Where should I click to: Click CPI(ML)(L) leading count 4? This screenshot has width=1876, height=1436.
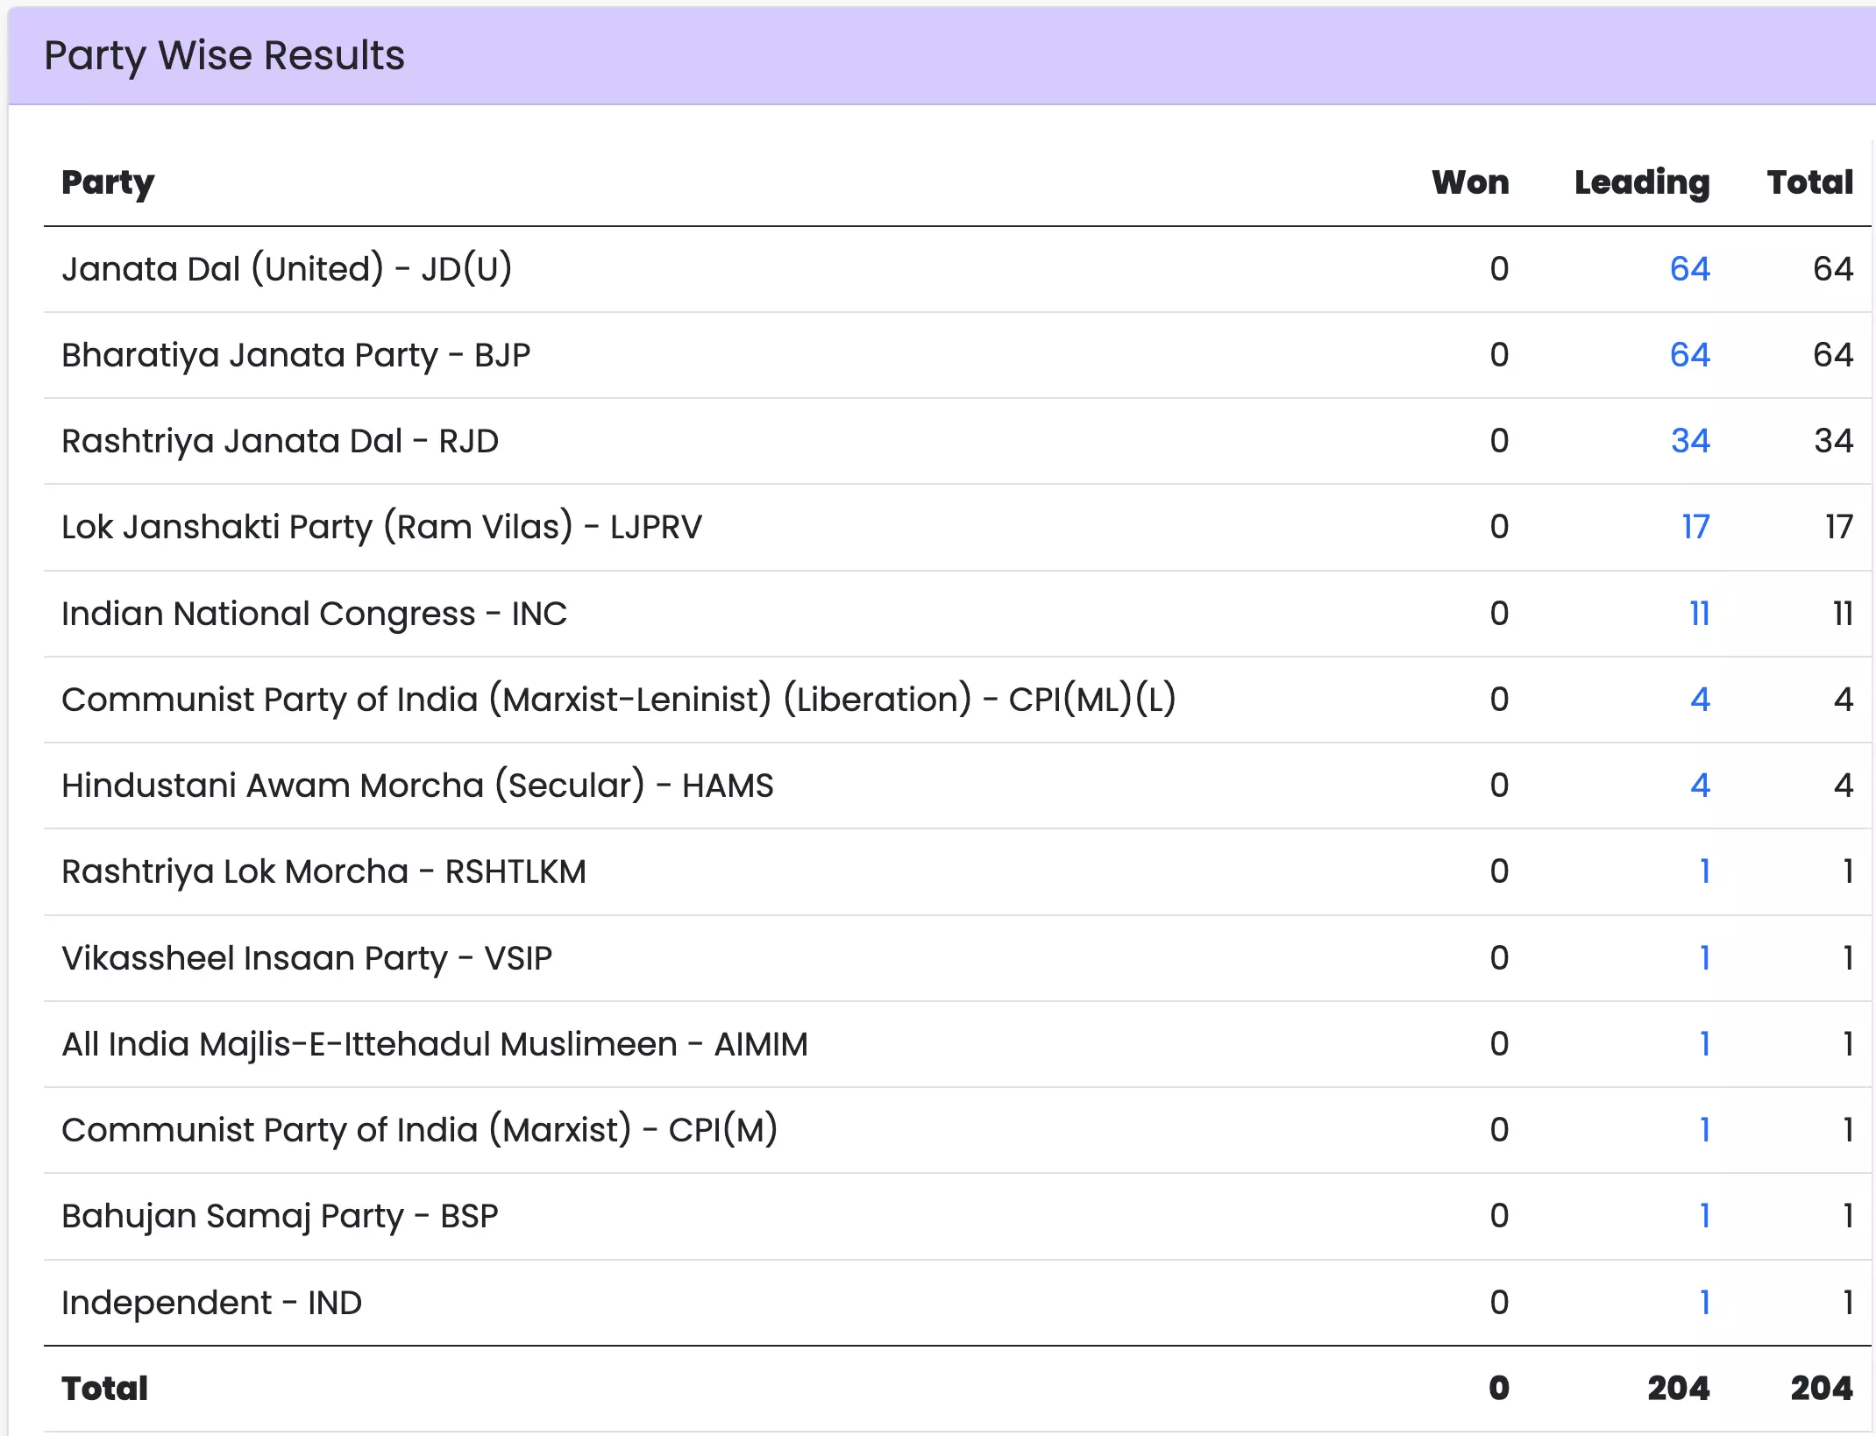[x=1700, y=699]
